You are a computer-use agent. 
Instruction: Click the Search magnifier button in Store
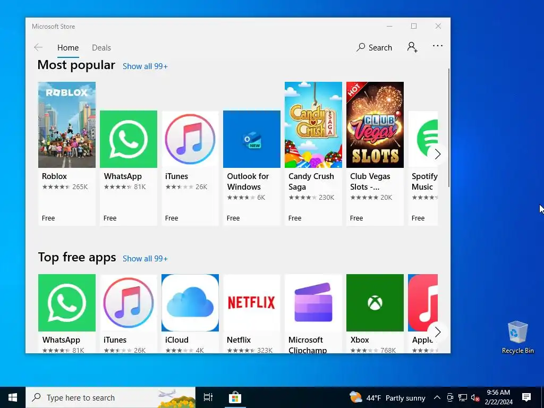(374, 47)
